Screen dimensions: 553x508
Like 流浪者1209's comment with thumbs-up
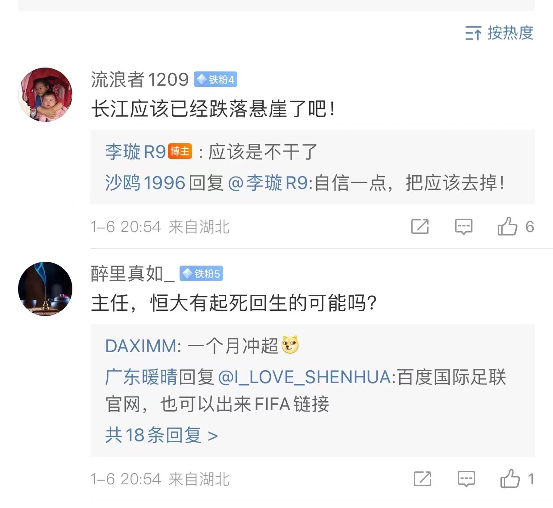click(508, 226)
